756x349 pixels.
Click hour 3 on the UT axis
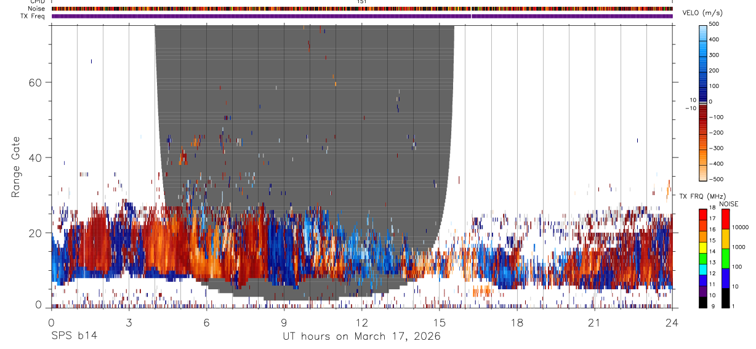tap(129, 323)
